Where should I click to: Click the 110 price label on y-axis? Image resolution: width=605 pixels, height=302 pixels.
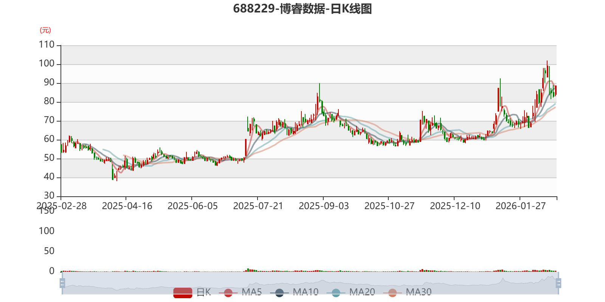tap(47, 45)
